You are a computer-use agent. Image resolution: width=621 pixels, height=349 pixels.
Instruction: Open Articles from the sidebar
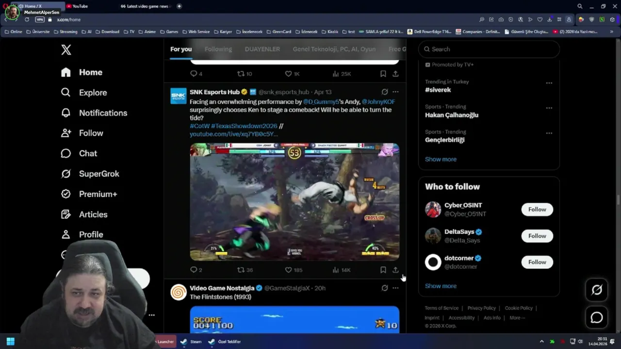click(84, 214)
